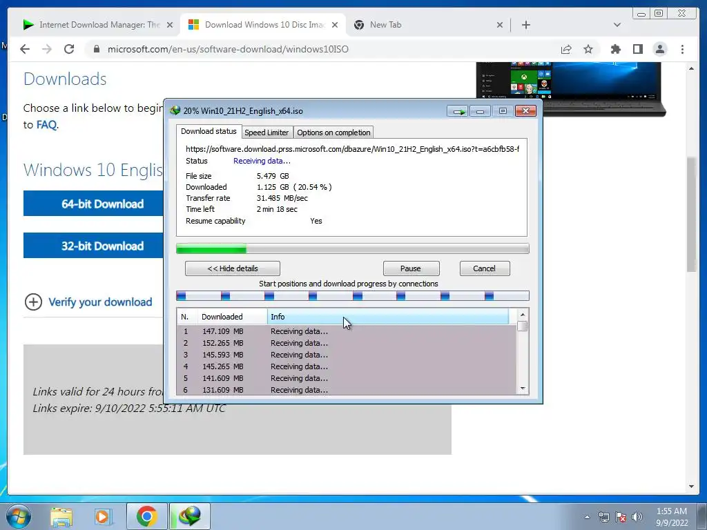
Task: Open Windows Explorer from the taskbar
Action: click(x=61, y=516)
